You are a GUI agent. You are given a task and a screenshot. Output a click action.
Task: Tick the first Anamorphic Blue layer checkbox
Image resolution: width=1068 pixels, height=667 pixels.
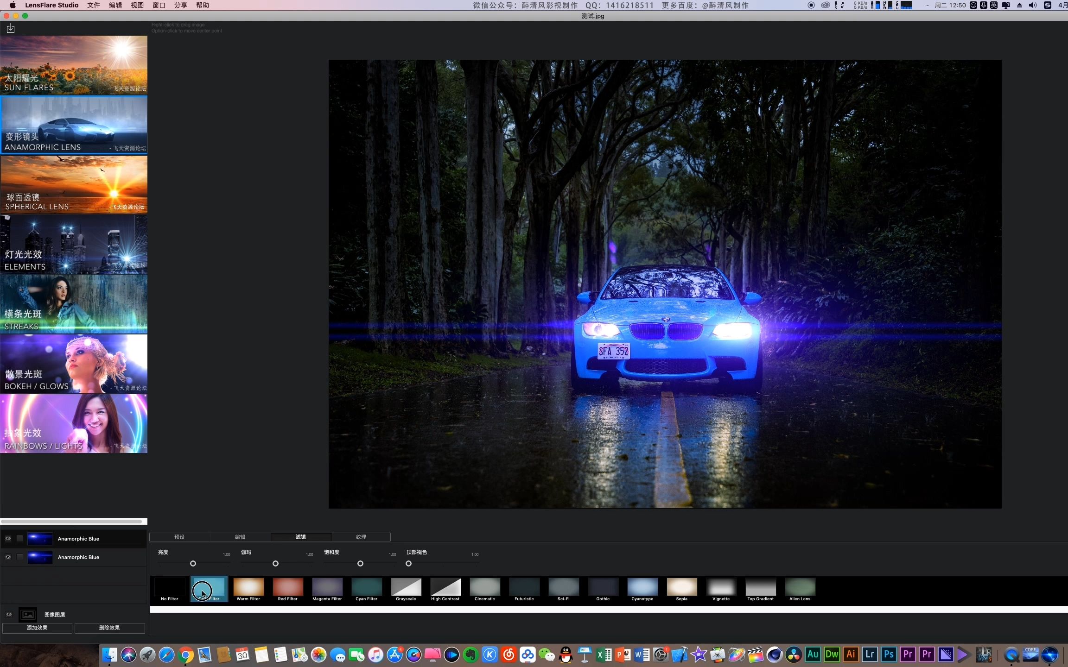[19, 539]
